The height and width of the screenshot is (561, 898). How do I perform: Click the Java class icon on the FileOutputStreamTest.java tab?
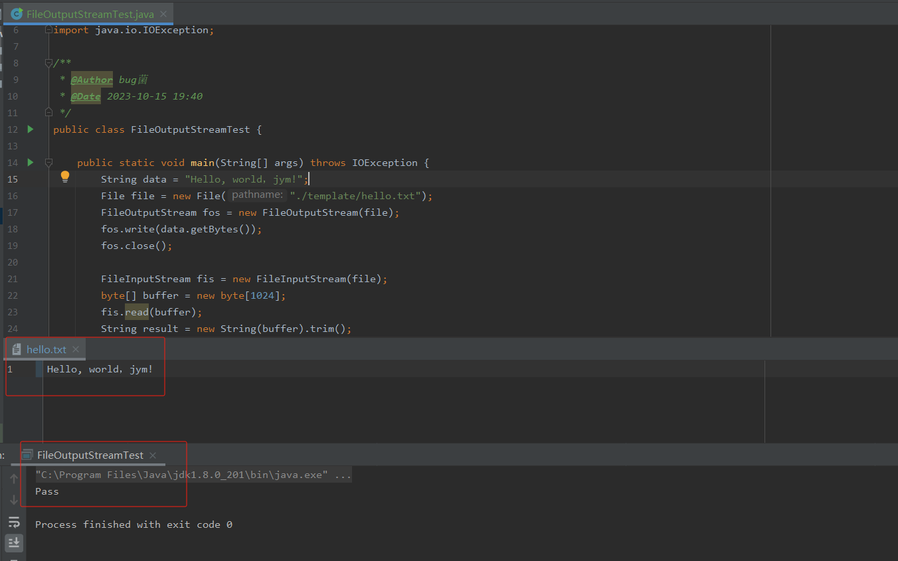(17, 13)
